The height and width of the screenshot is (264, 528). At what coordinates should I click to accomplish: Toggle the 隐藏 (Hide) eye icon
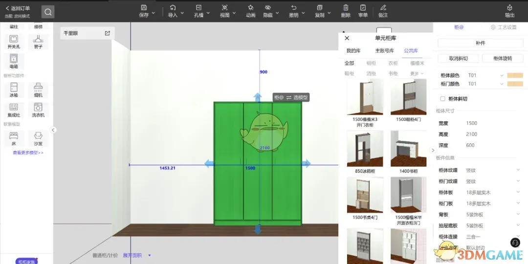click(x=268, y=8)
